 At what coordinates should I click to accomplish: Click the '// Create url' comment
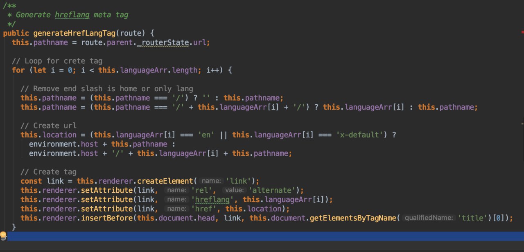pos(48,126)
